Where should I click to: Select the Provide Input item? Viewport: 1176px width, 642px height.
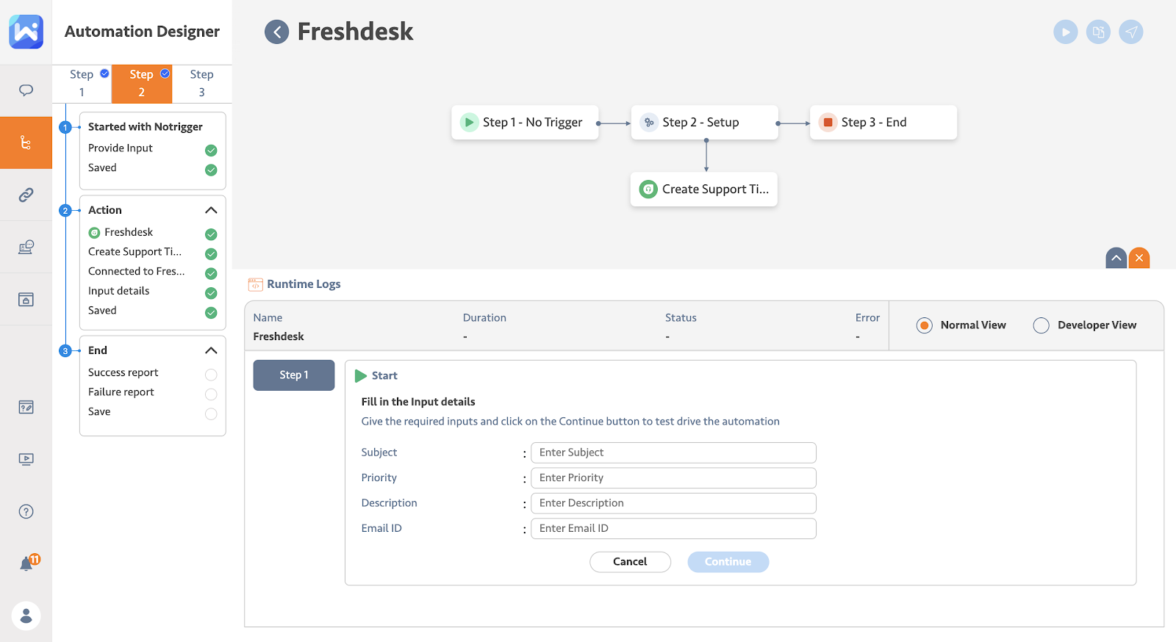[x=121, y=148]
